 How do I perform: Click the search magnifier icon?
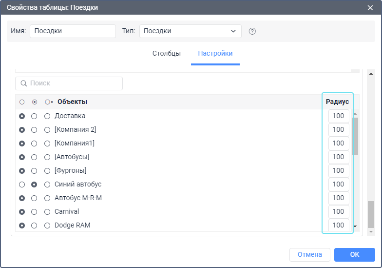click(x=23, y=83)
